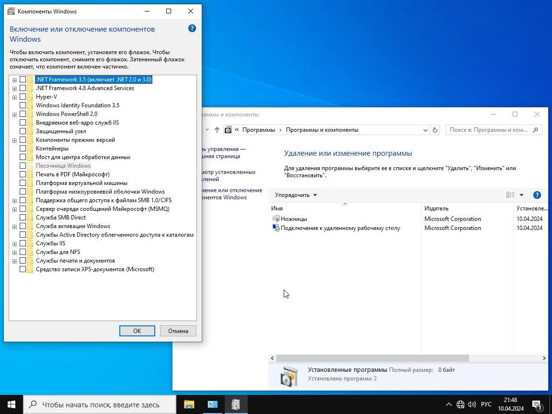The width and height of the screenshot is (552, 414).
Task: Open the Упорядочить dropdown menu
Action: (x=296, y=195)
